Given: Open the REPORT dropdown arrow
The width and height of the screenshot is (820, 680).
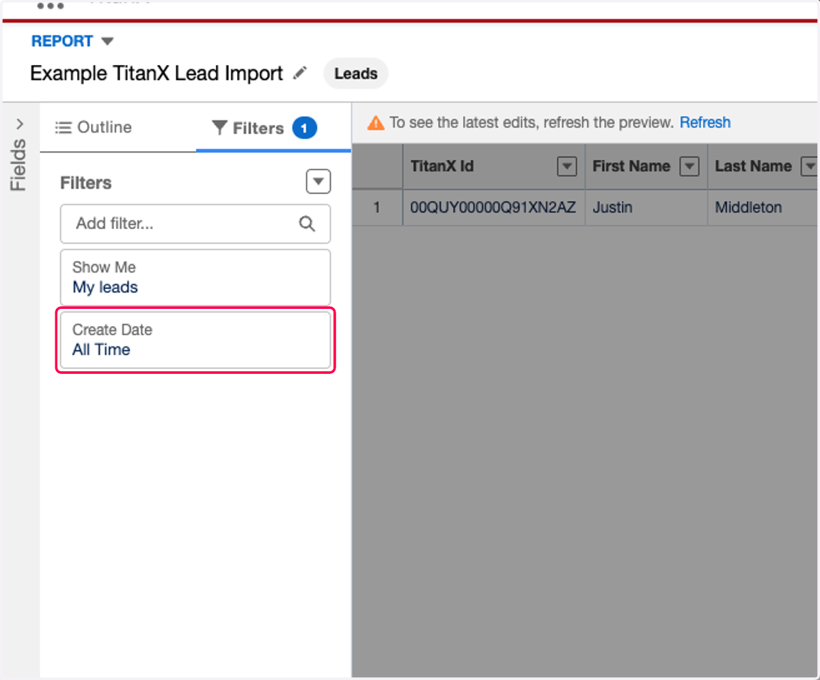Looking at the screenshot, I should click(107, 42).
